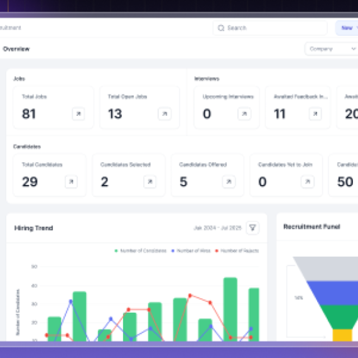The height and width of the screenshot is (358, 358).
Task: Open Upcoming Interviews details arrow
Action: tap(244, 114)
